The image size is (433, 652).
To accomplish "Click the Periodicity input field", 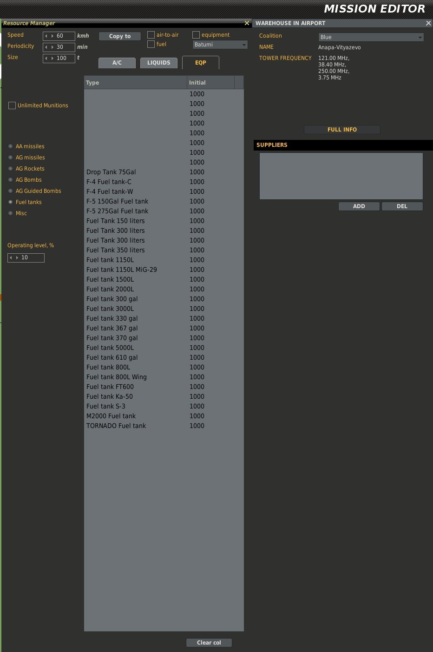I will pos(59,47).
